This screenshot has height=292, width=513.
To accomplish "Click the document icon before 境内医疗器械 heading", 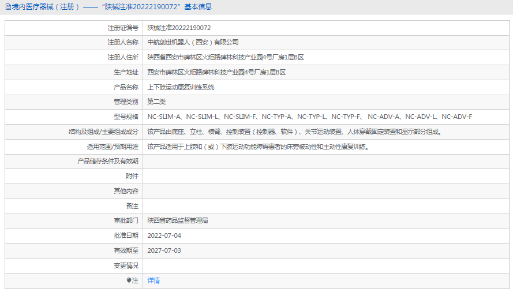I will [8, 7].
